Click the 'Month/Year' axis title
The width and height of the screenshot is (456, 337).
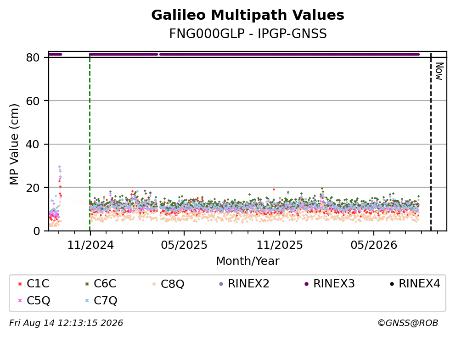[248, 261]
